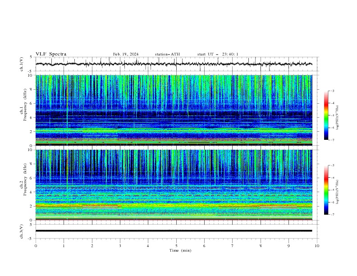Click time axis tick label "4"
This screenshot has width=357, height=276.
tap(148, 246)
